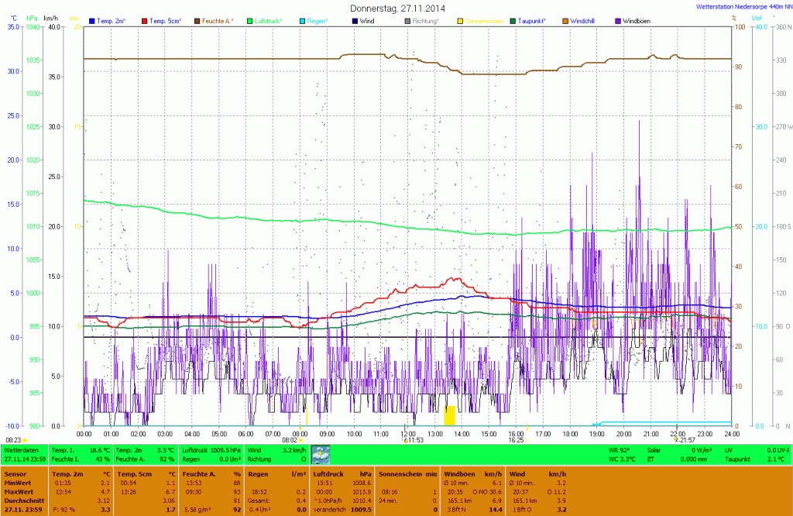Click the green Luftdruck legend marker
Screen dimensions: 793x516
click(x=250, y=19)
